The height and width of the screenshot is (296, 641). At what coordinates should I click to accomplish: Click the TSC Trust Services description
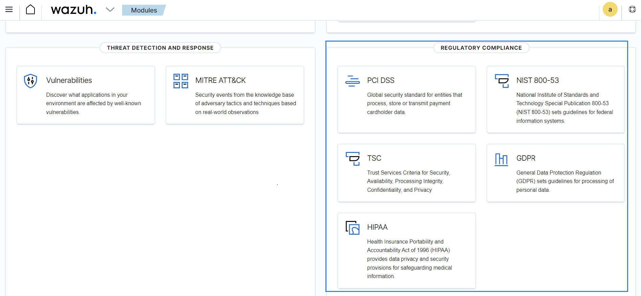(409, 181)
